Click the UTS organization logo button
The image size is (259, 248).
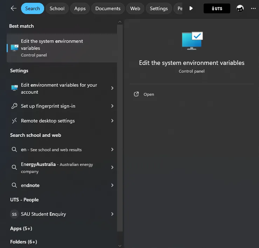point(217,8)
